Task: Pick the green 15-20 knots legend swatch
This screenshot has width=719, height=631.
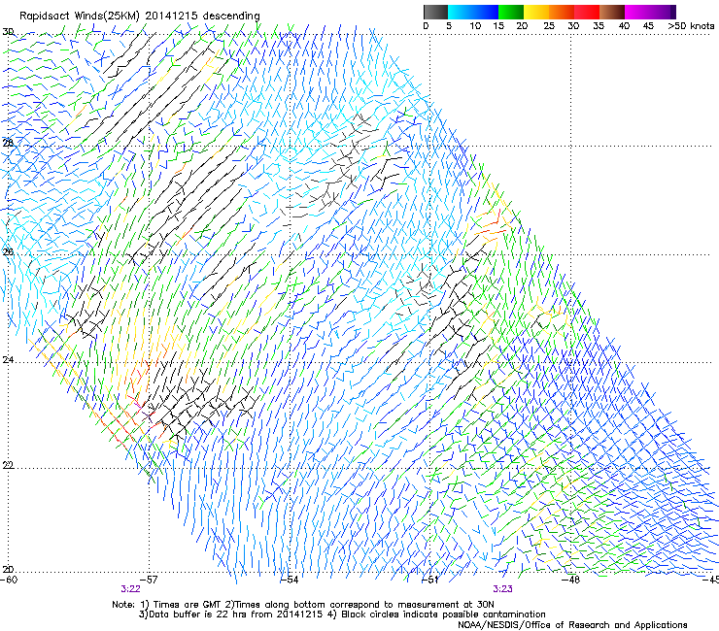Action: (511, 12)
